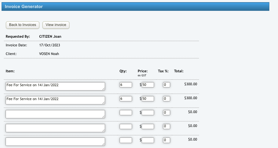Focus the fourth row item description field
The height and width of the screenshot is (148, 278).
click(x=55, y=128)
